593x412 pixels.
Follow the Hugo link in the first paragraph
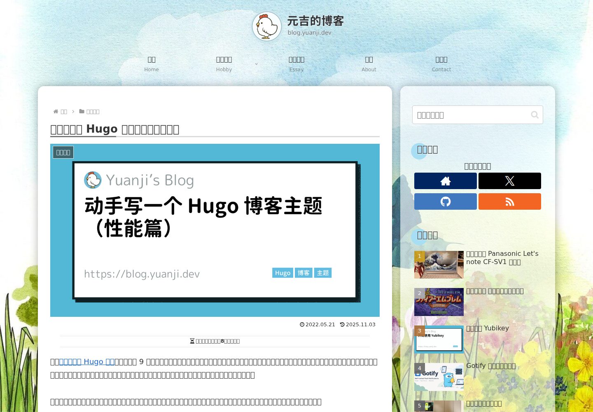pos(87,362)
